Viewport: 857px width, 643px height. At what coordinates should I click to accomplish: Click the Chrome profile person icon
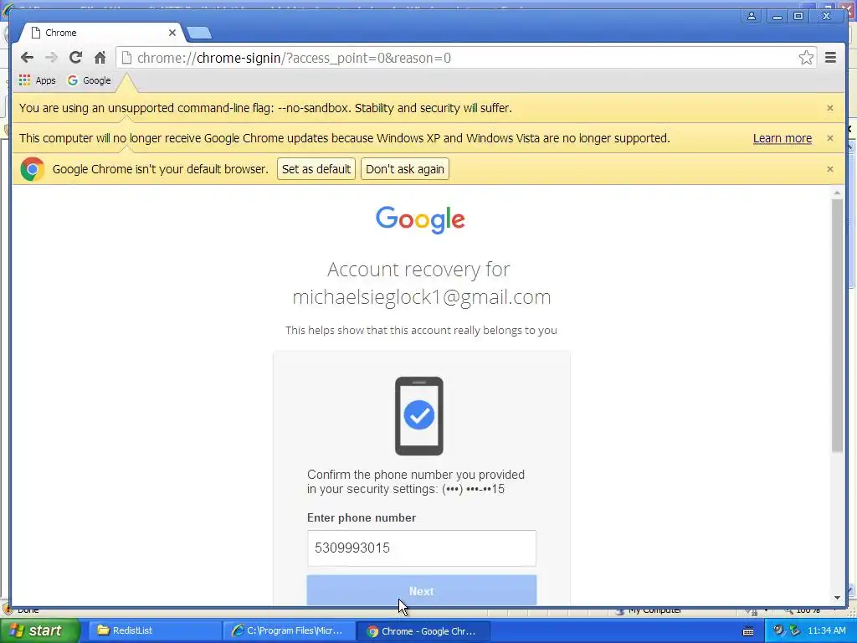coord(752,16)
